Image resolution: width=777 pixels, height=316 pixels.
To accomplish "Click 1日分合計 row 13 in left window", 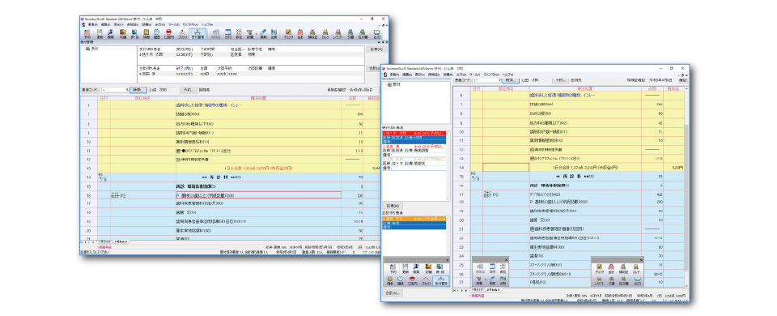I will click(259, 169).
